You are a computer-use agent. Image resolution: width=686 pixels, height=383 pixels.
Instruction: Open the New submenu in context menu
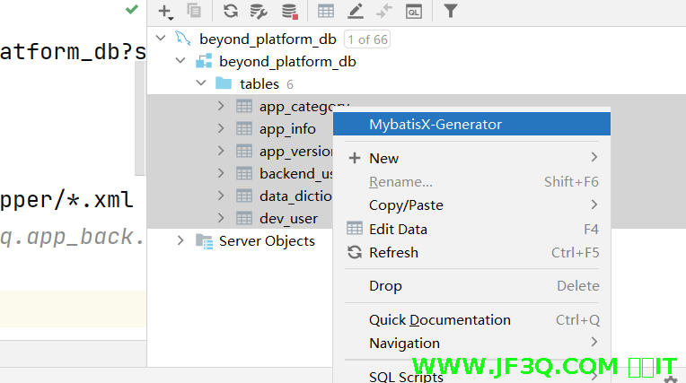point(383,158)
